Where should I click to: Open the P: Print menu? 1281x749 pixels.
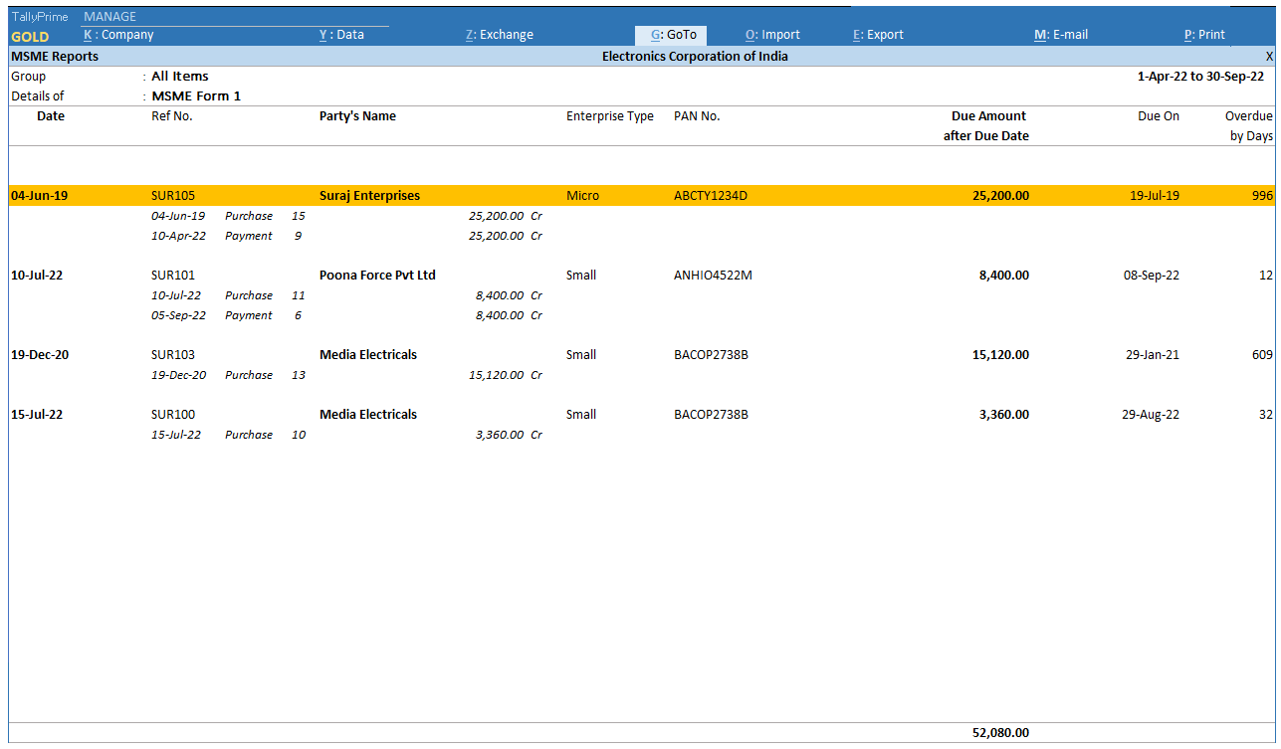1204,35
